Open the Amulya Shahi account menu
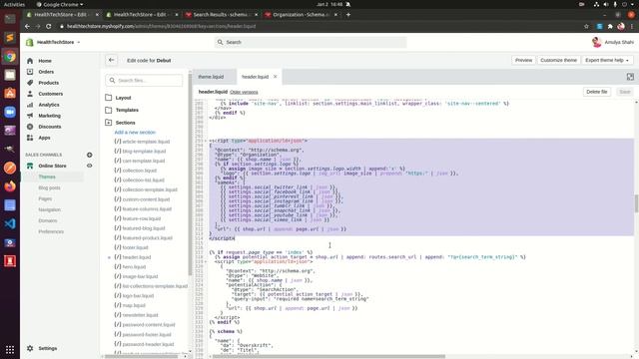Image resolution: width=639 pixels, height=359 pixels. (612, 42)
